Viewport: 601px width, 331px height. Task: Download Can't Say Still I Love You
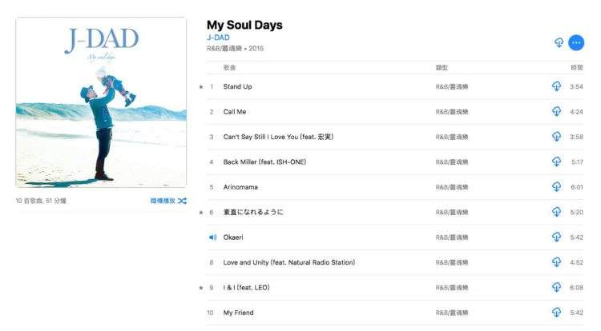pyautogui.click(x=556, y=137)
